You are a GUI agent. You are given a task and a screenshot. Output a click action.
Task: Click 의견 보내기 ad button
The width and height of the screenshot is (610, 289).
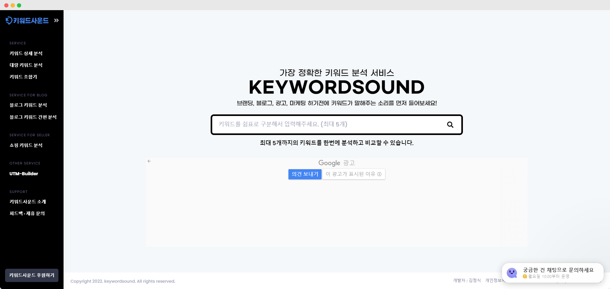coord(305,174)
